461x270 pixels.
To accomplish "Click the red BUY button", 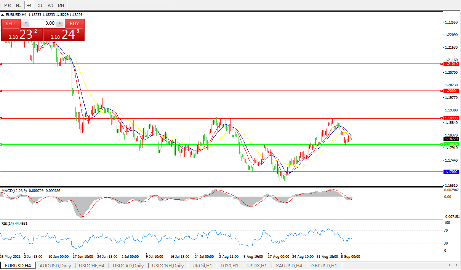I will pos(74,23).
